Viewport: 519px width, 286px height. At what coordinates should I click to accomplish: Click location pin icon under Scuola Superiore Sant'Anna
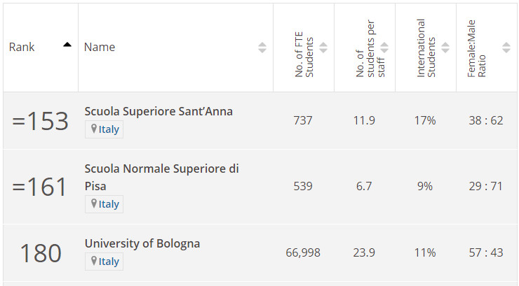94,129
